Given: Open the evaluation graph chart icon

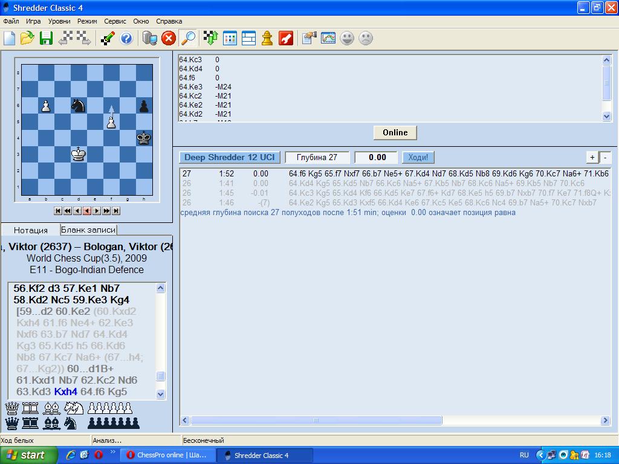Looking at the screenshot, I should click(328, 39).
